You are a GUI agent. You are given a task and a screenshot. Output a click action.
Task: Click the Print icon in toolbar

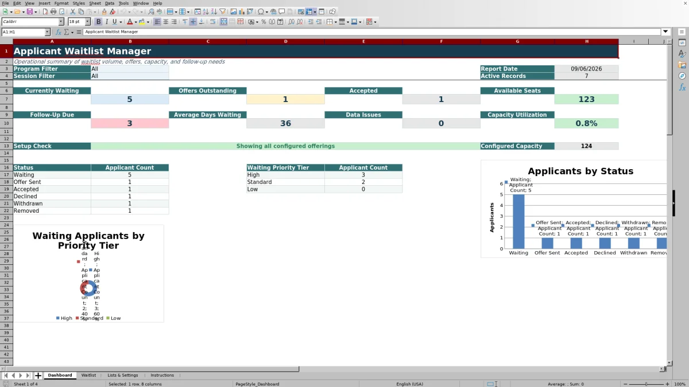coord(53,11)
